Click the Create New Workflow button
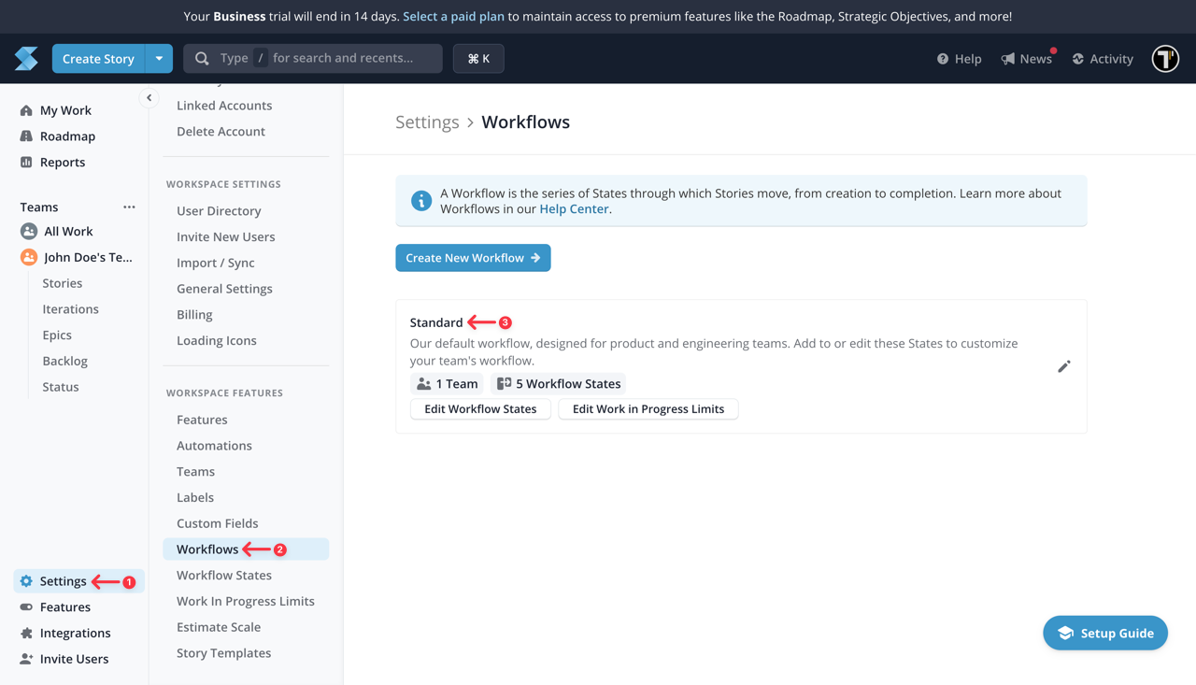The height and width of the screenshot is (685, 1196). (x=473, y=257)
